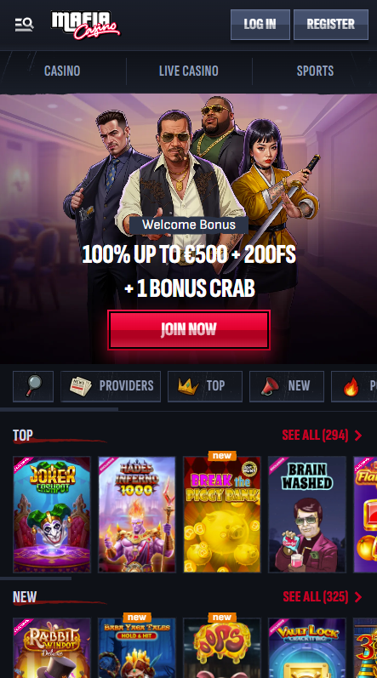
Task: Click the category bar scroll indicator
Action: pyautogui.click(x=59, y=408)
